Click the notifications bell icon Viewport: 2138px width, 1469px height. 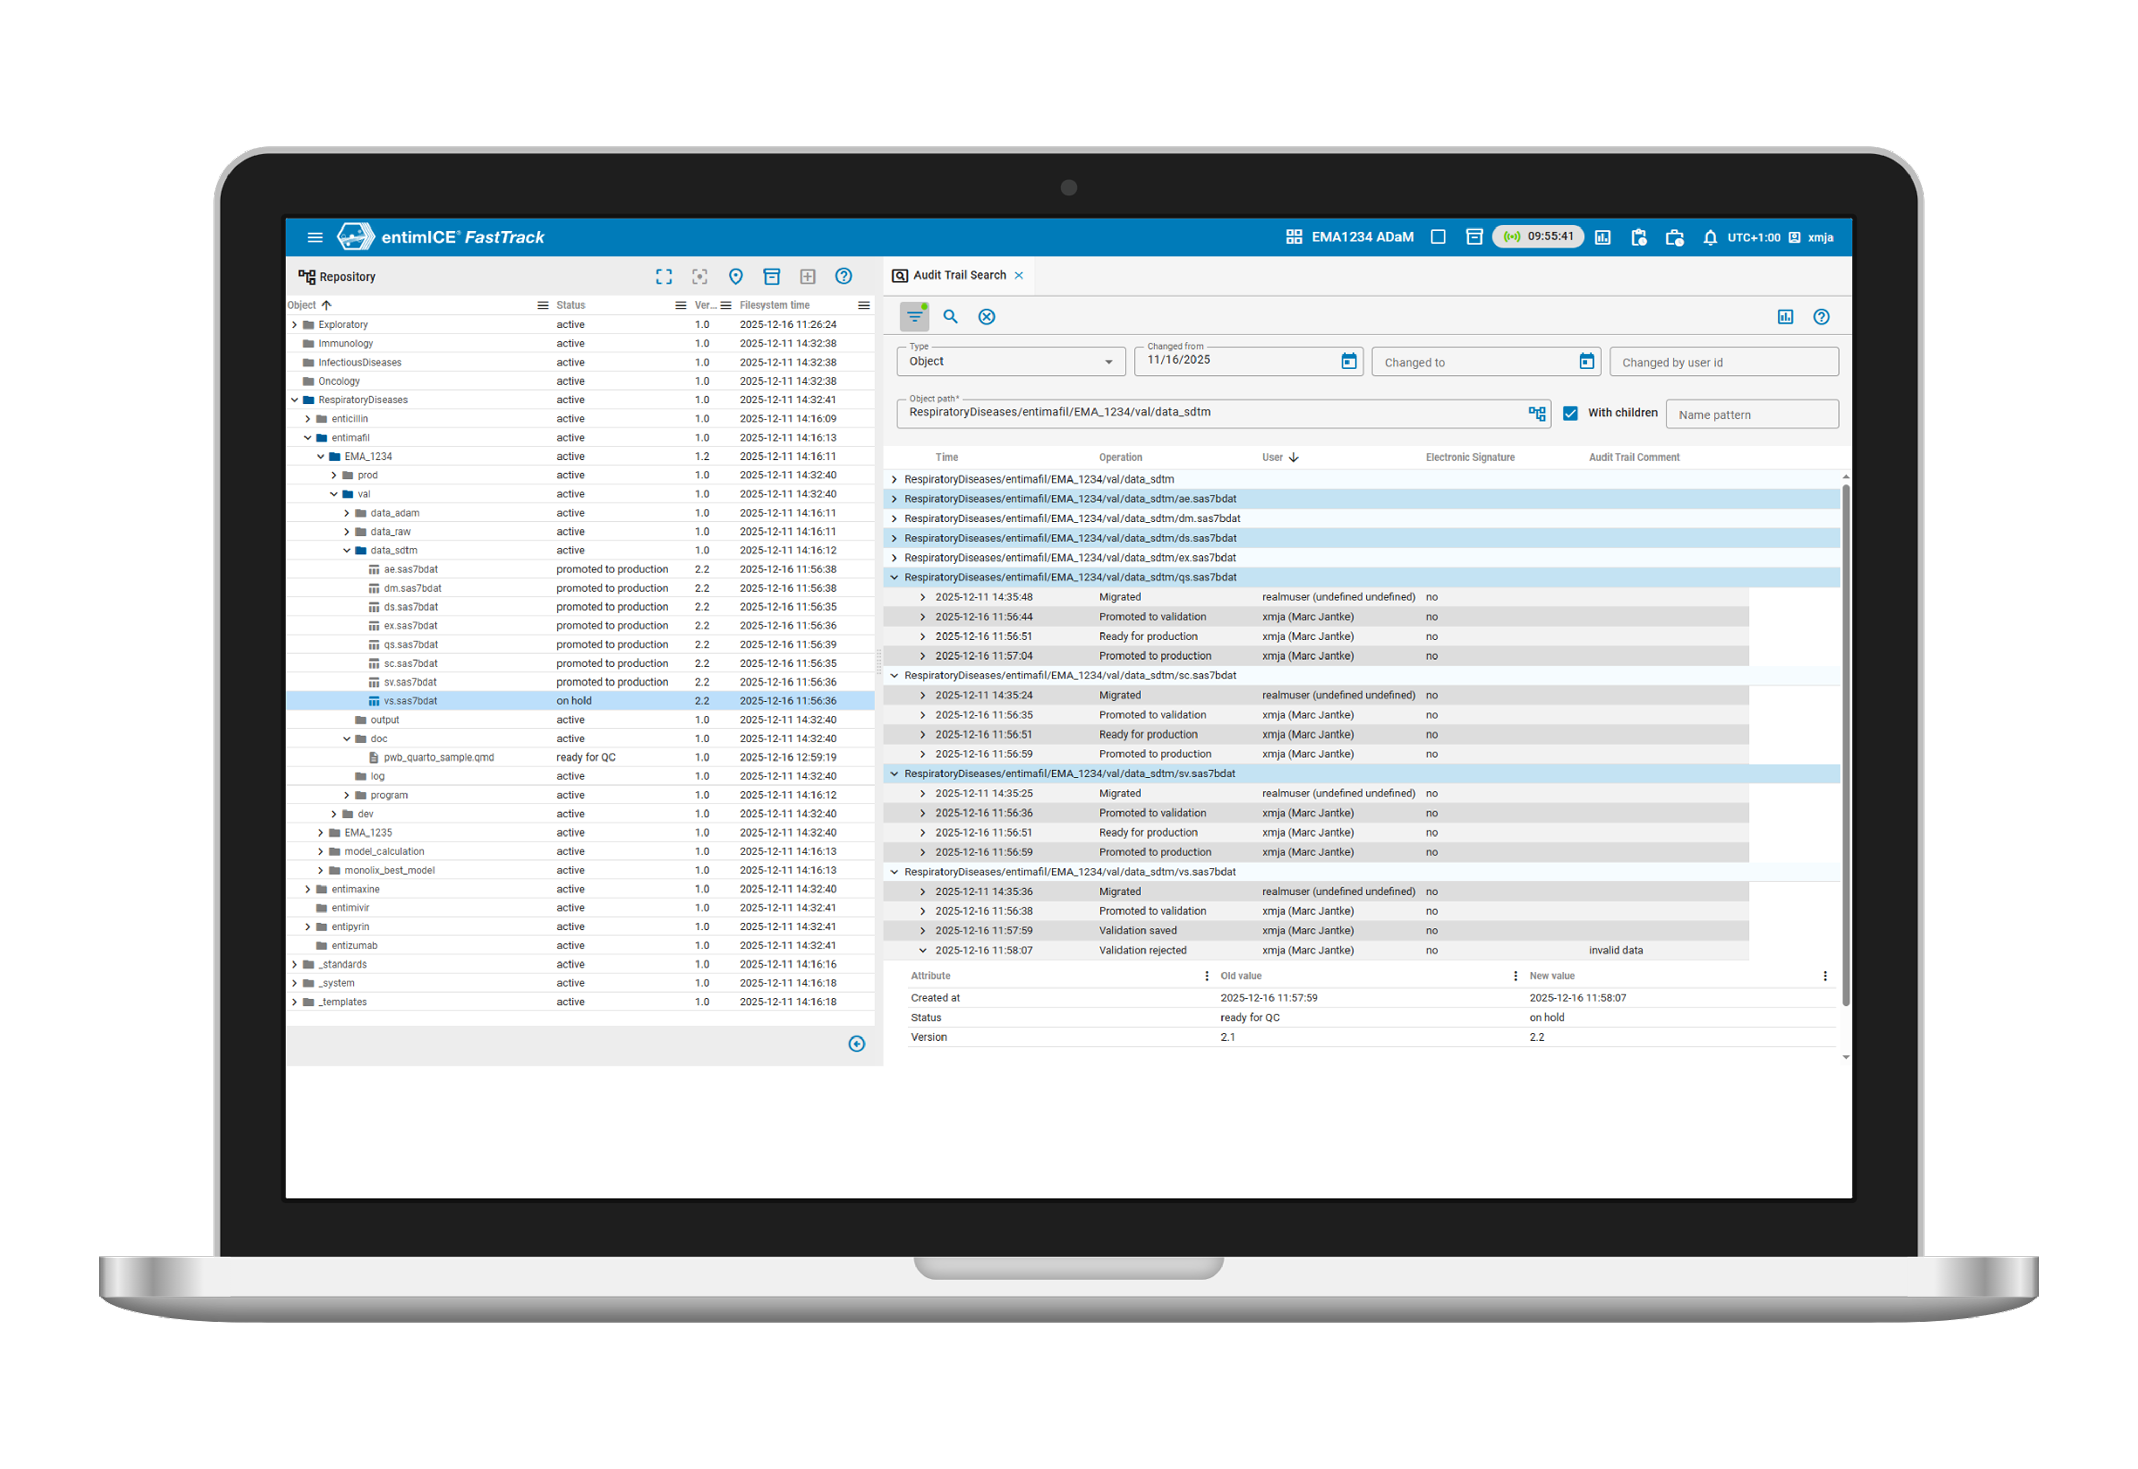click(x=1709, y=238)
